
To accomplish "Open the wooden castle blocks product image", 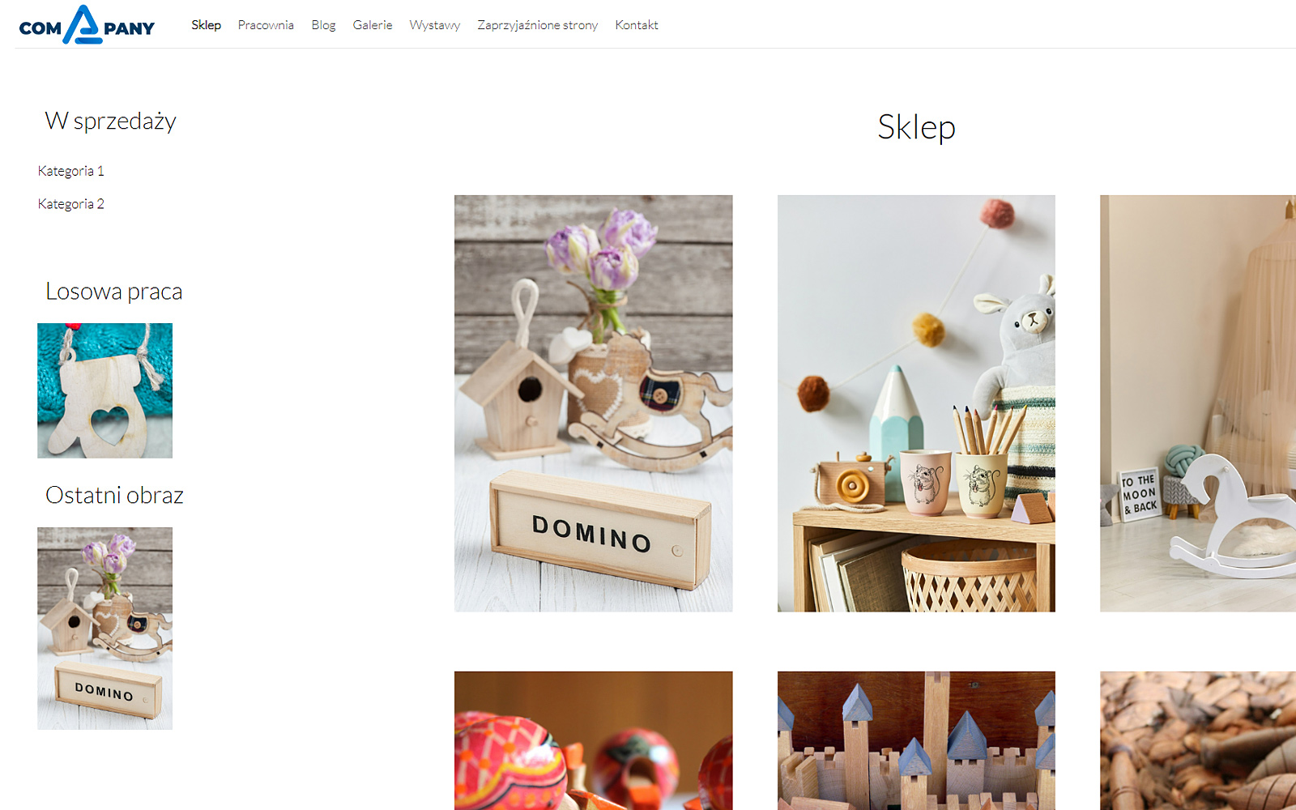I will [x=916, y=740].
